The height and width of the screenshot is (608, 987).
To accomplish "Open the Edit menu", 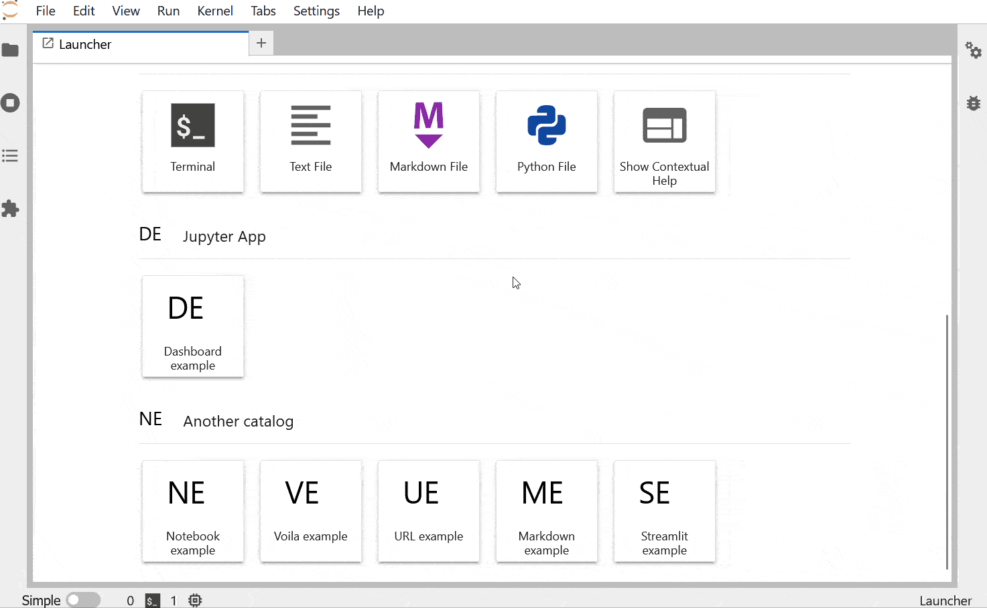I will coord(84,11).
